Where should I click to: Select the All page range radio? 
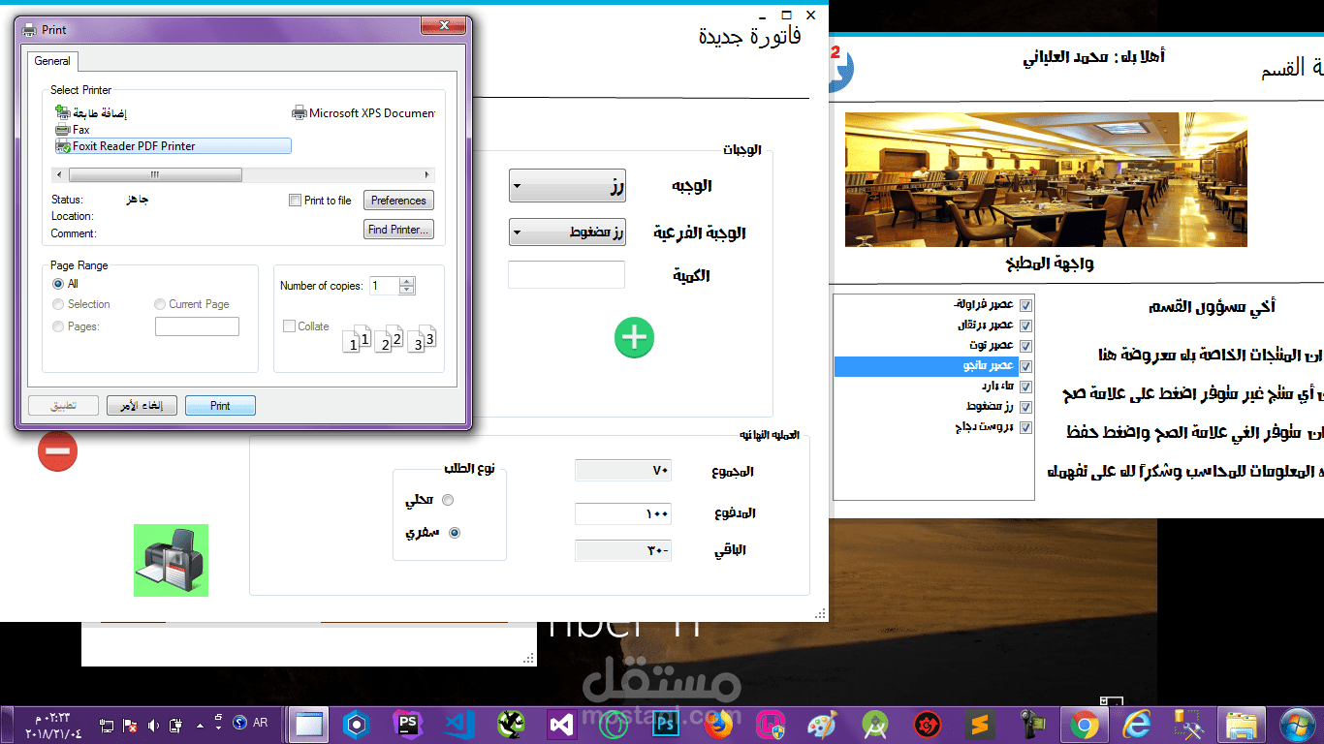[58, 284]
